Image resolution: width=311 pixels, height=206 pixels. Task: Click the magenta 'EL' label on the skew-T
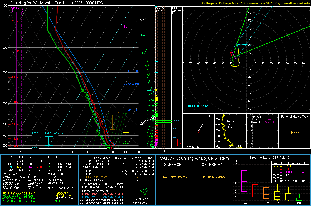[x=125, y=27]
